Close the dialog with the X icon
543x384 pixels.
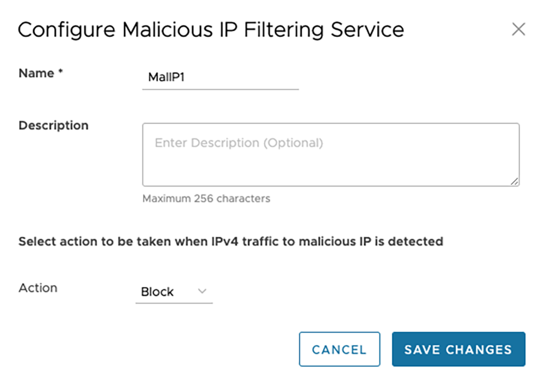(518, 30)
